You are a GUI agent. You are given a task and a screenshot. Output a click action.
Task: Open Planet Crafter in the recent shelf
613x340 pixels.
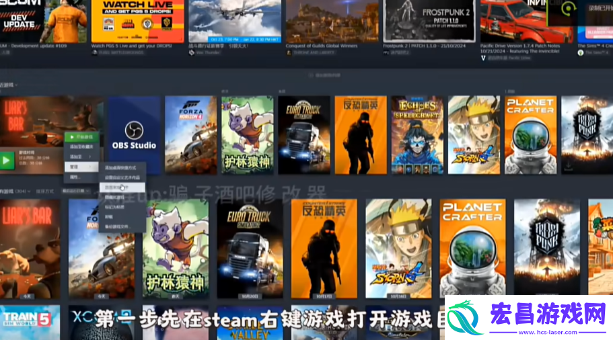(x=530, y=135)
